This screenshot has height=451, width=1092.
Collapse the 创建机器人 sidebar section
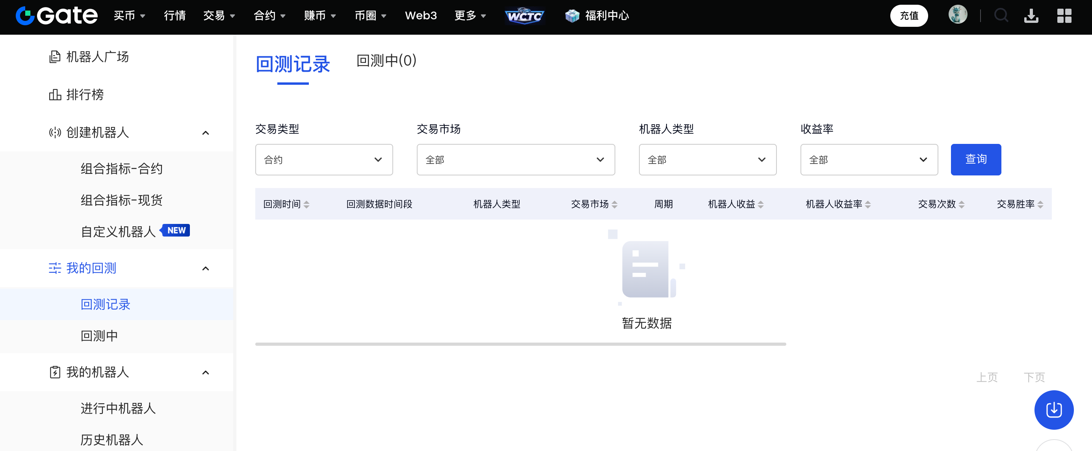(x=206, y=133)
